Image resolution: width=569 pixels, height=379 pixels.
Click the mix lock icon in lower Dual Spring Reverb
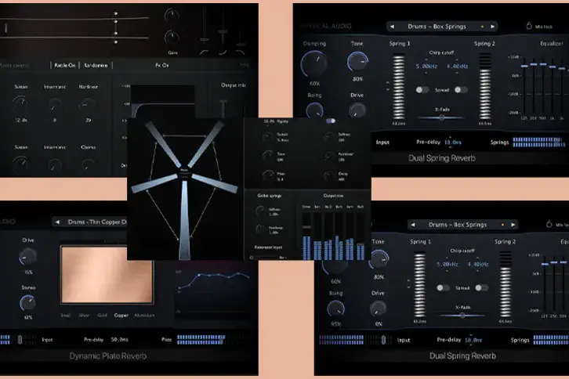click(x=549, y=224)
